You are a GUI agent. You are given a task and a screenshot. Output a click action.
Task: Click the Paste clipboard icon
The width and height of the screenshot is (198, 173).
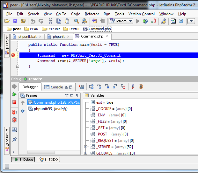67,21
